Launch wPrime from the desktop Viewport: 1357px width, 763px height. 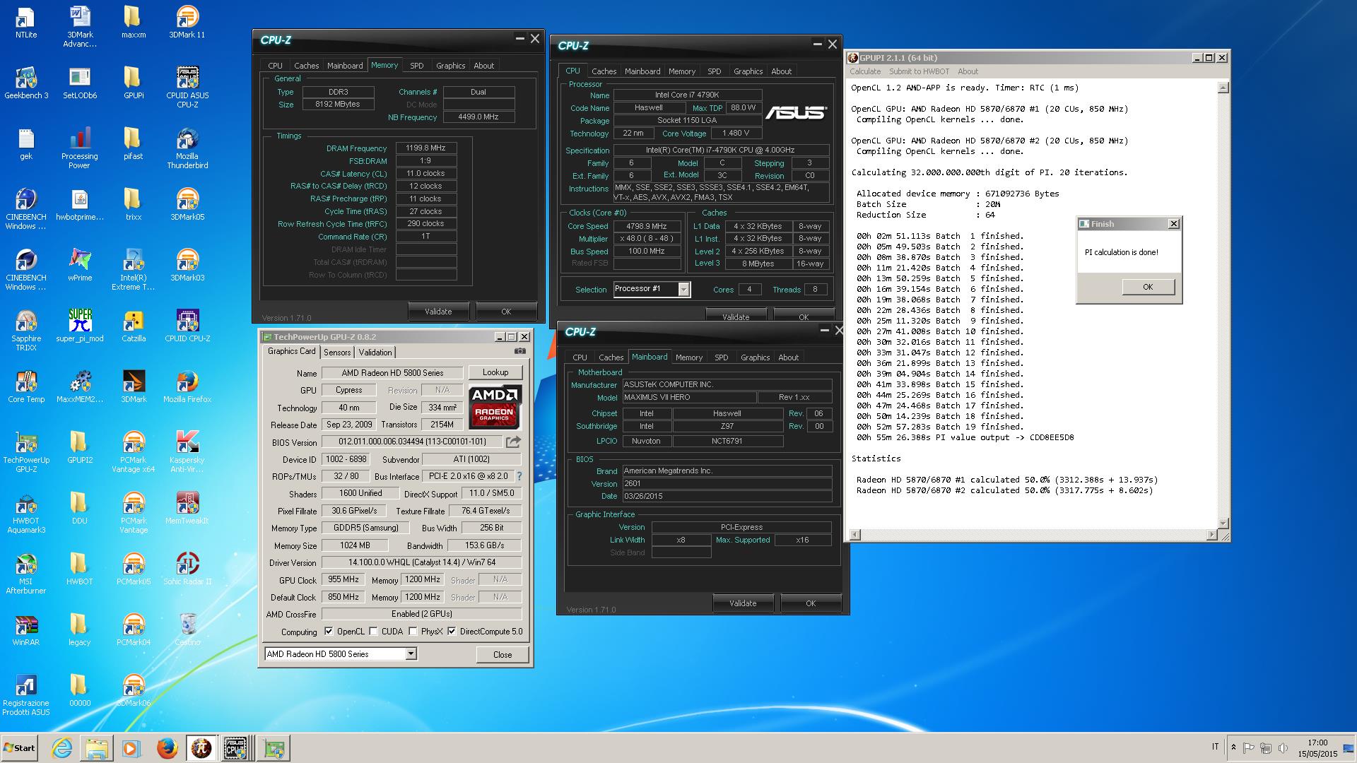tap(80, 266)
